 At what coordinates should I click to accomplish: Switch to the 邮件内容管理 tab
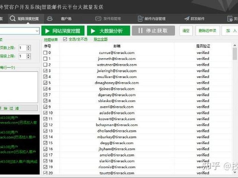155,19
